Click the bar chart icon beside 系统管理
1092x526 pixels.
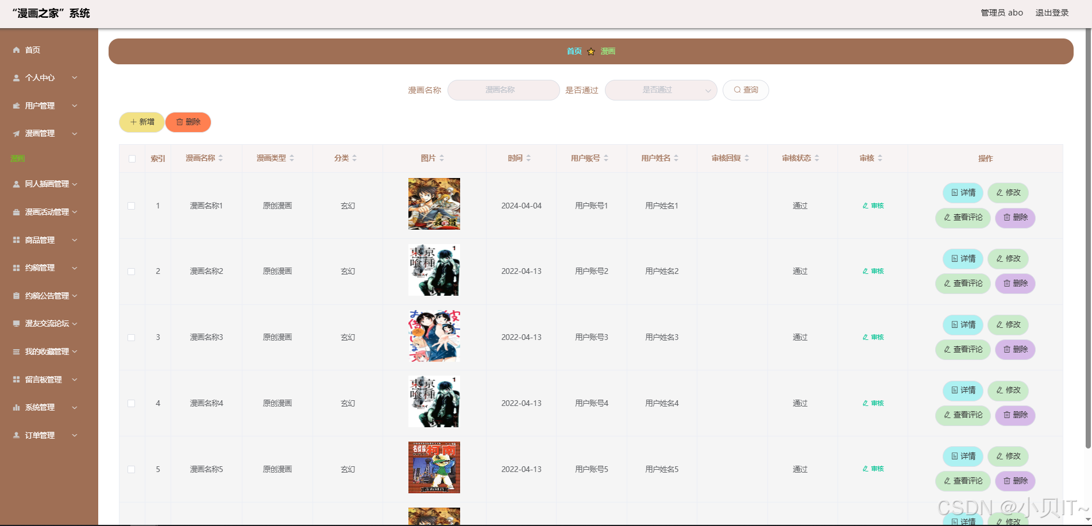[16, 407]
